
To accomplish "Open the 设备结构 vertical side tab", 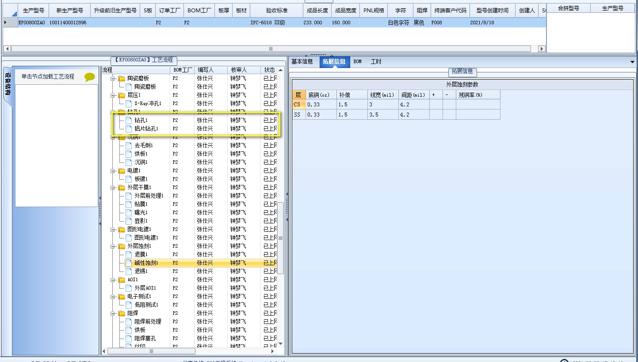I will tap(8, 84).
